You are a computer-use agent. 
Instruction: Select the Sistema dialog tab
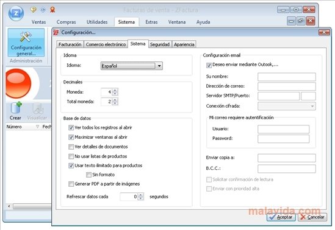coord(138,44)
